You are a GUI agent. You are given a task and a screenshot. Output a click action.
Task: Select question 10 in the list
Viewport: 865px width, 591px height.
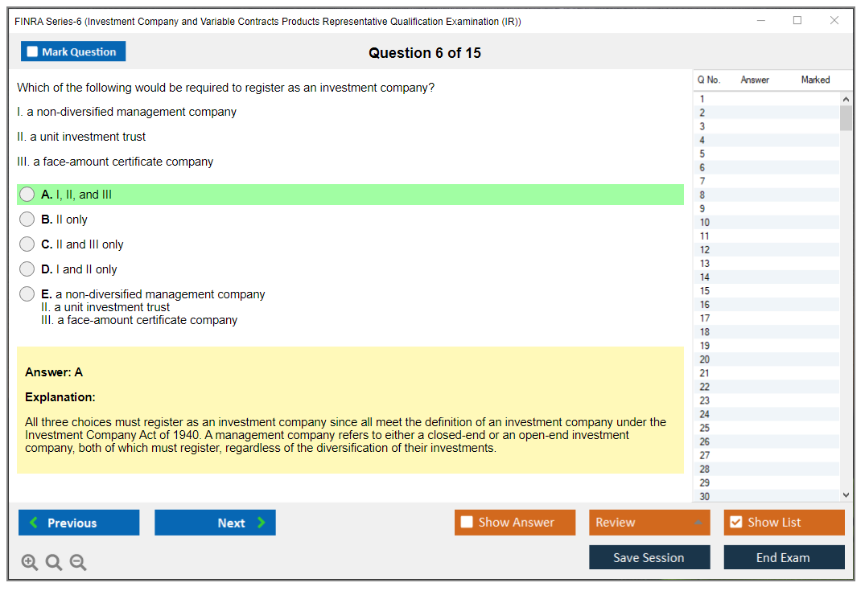coord(705,223)
